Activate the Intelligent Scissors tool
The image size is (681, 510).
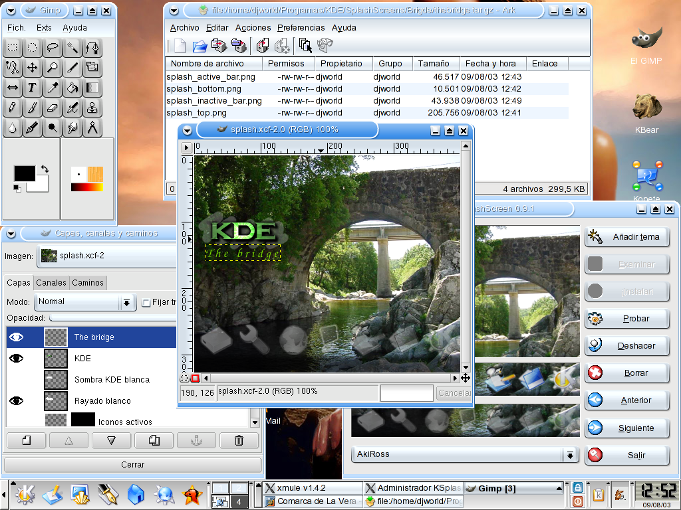click(x=13, y=67)
